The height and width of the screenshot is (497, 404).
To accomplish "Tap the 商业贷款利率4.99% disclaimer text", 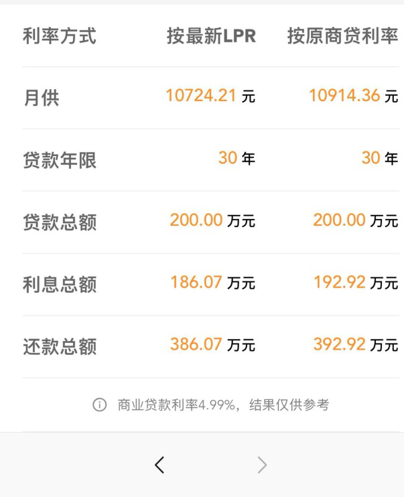I will point(222,405).
